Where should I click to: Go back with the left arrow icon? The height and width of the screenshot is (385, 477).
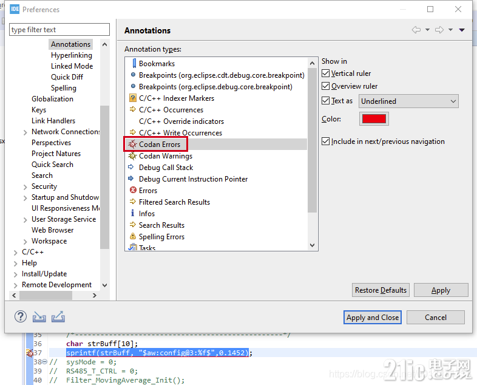[x=416, y=30]
